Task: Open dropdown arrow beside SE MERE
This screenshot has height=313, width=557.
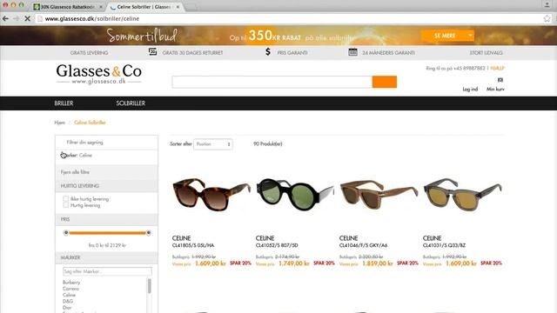Action: [x=470, y=36]
